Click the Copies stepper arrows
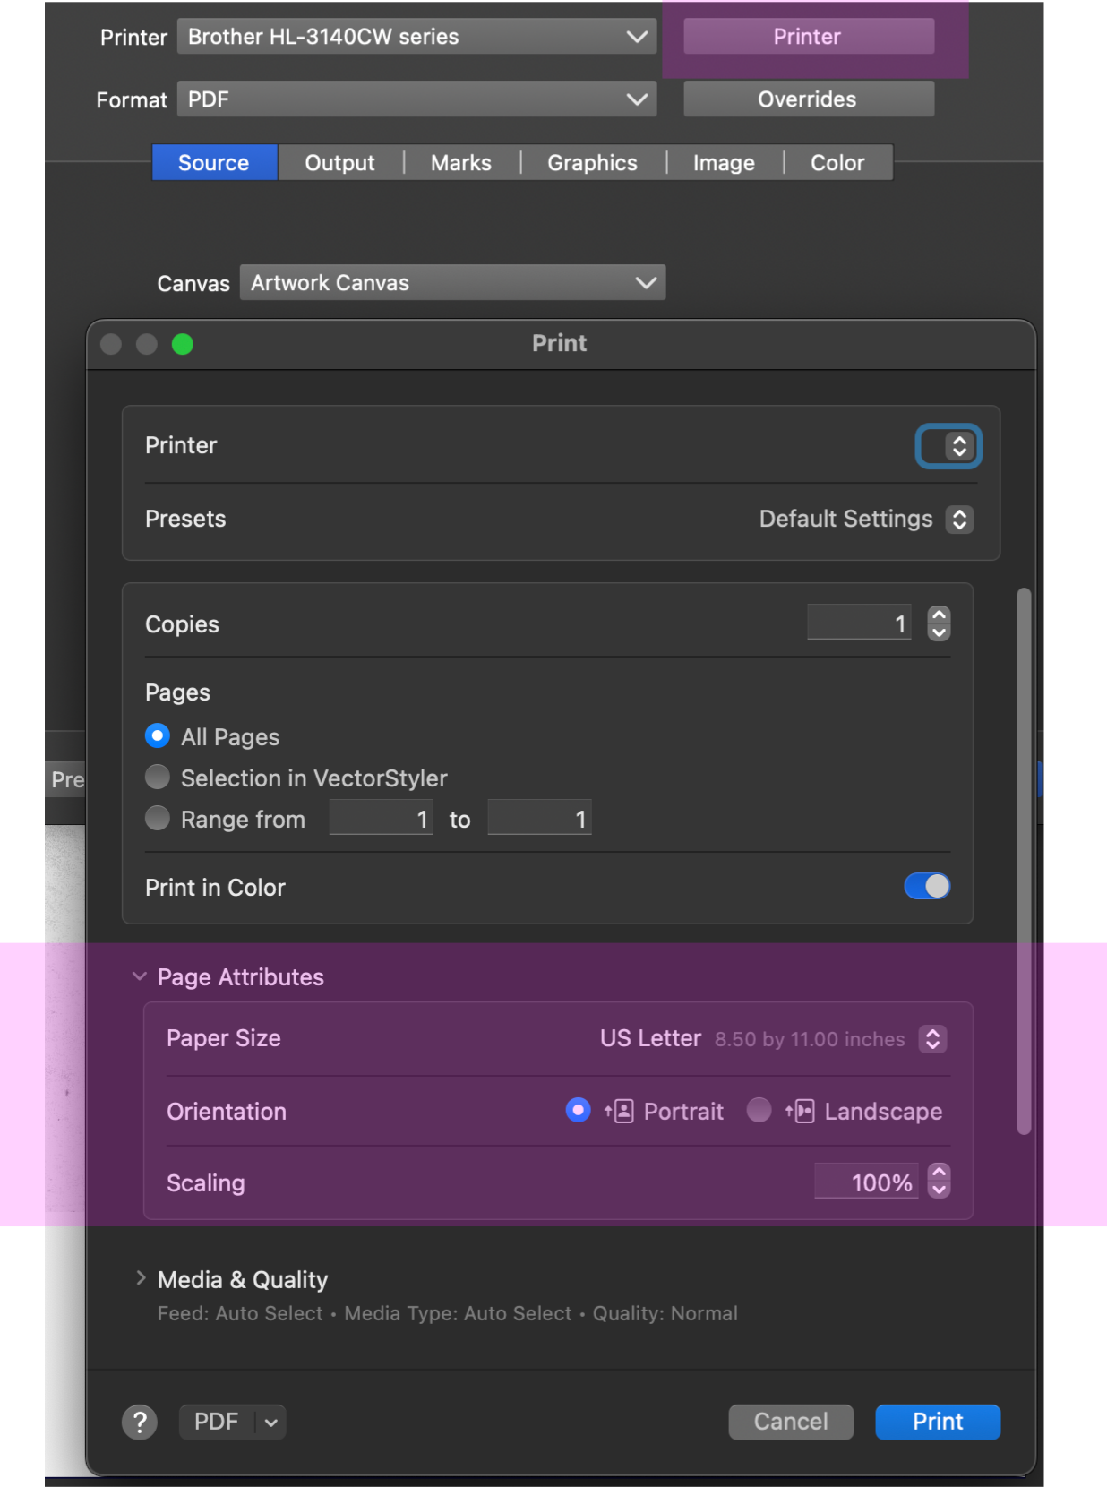1107x1487 pixels. (940, 623)
